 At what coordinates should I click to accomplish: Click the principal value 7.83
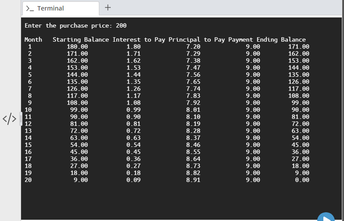point(193,96)
